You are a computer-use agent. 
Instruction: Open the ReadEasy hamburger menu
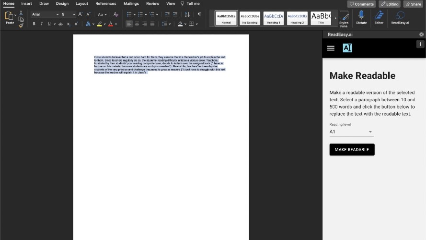[x=331, y=48]
